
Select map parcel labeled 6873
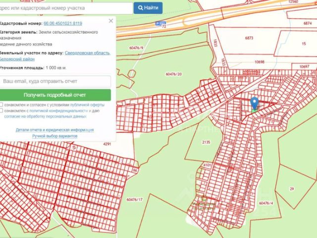point(249,38)
